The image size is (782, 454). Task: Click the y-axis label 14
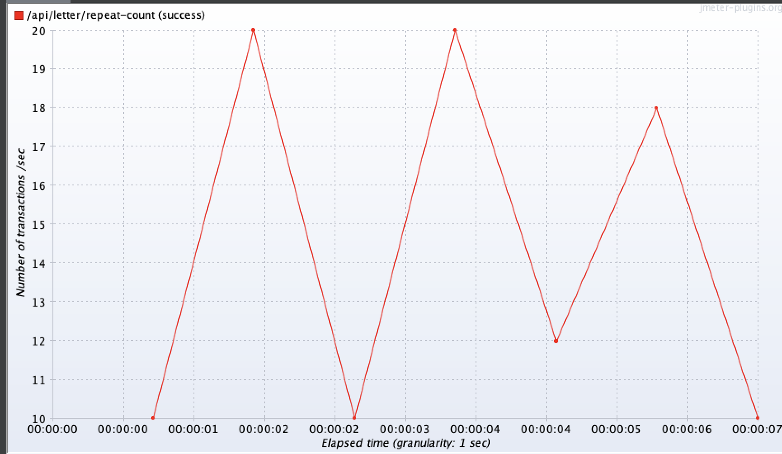click(x=39, y=263)
